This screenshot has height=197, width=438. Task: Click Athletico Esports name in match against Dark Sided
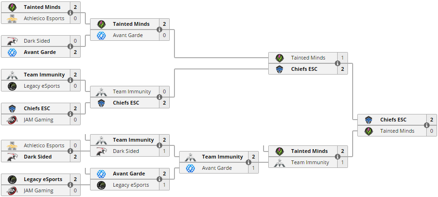(44, 145)
